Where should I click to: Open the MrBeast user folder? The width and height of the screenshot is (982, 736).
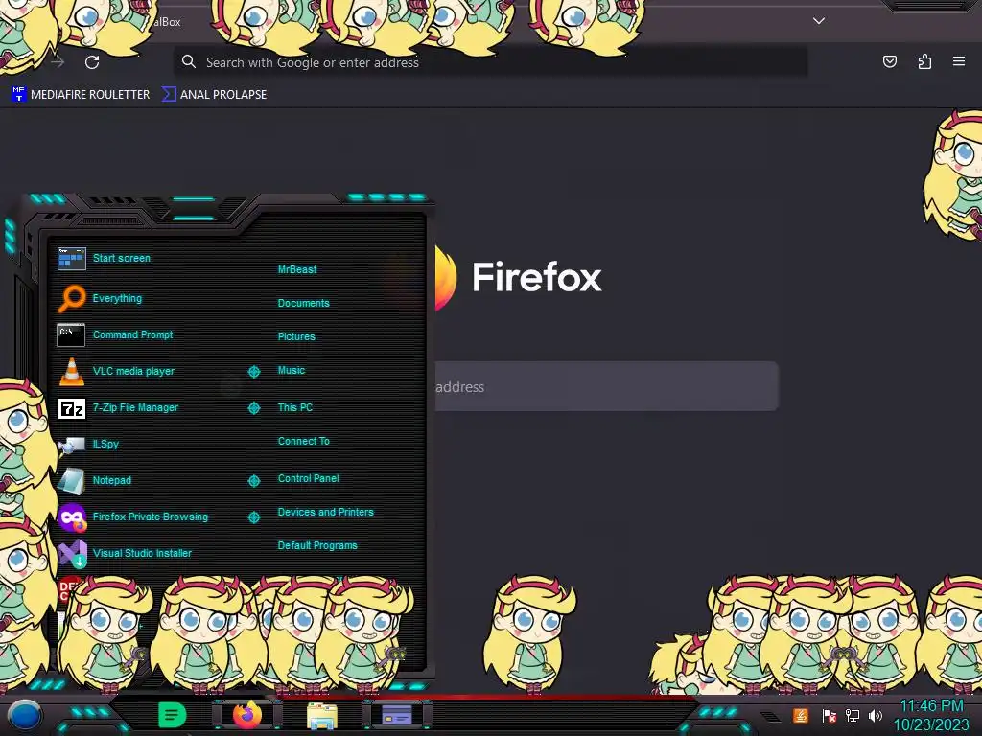pyautogui.click(x=297, y=269)
